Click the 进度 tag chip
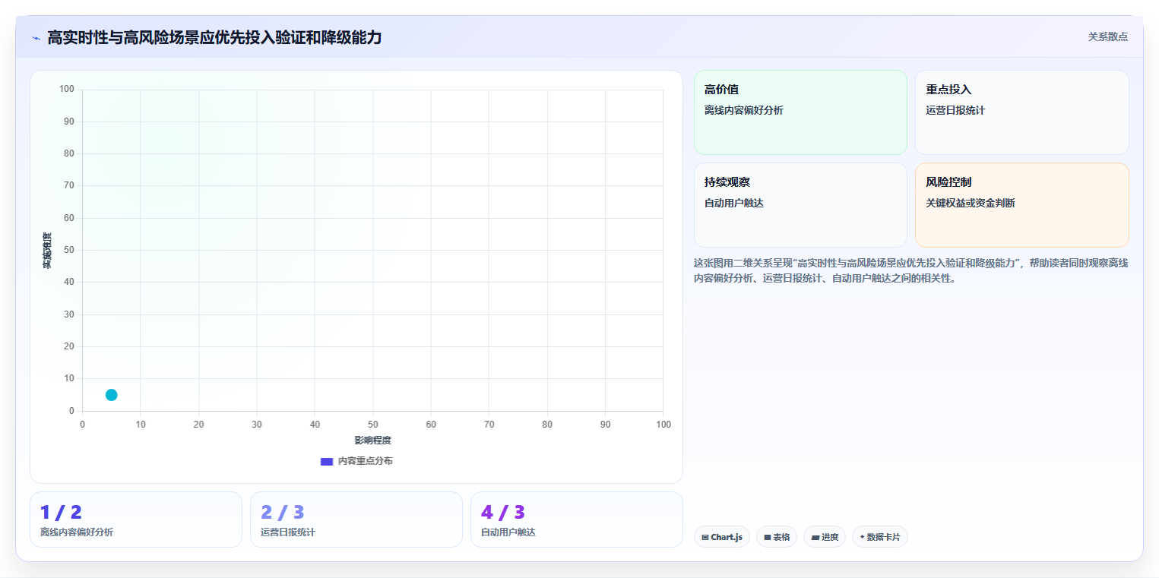 (x=825, y=537)
